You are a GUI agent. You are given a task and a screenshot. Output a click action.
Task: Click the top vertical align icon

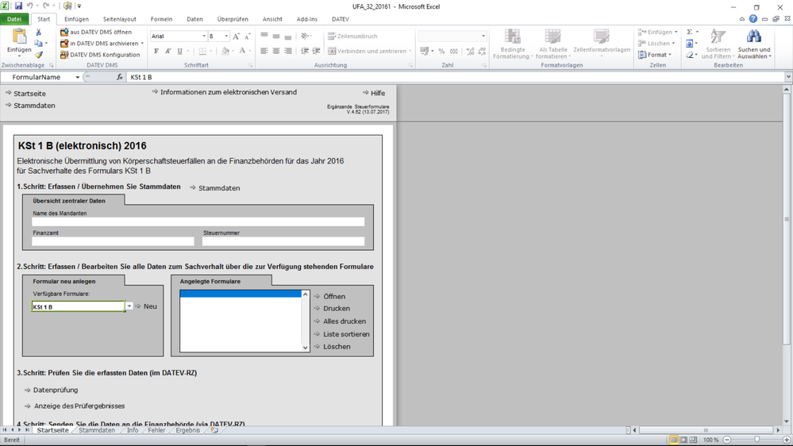[264, 36]
